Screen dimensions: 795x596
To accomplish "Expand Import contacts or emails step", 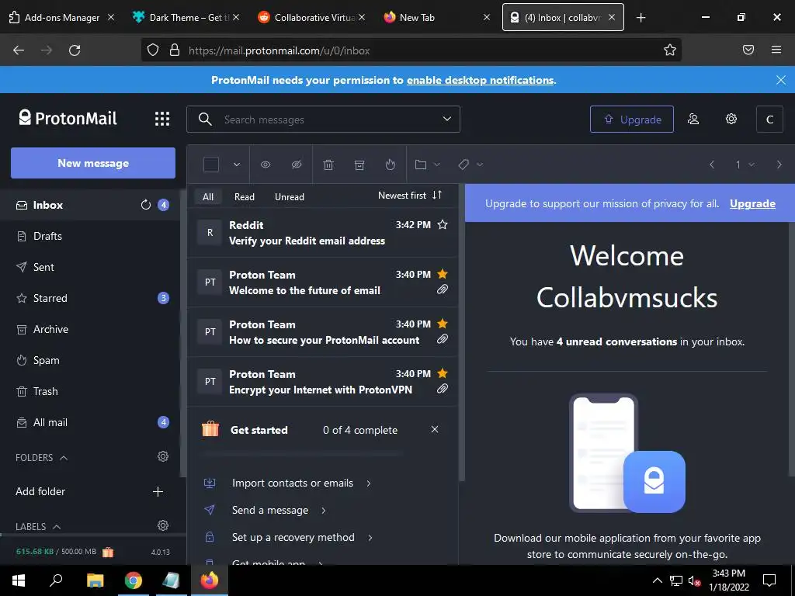I will coord(301,483).
